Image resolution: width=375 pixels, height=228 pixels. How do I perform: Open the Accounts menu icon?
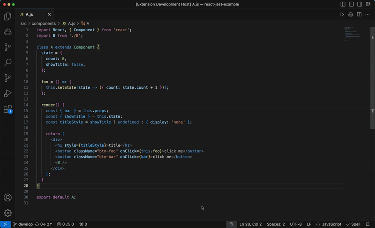tap(7, 198)
